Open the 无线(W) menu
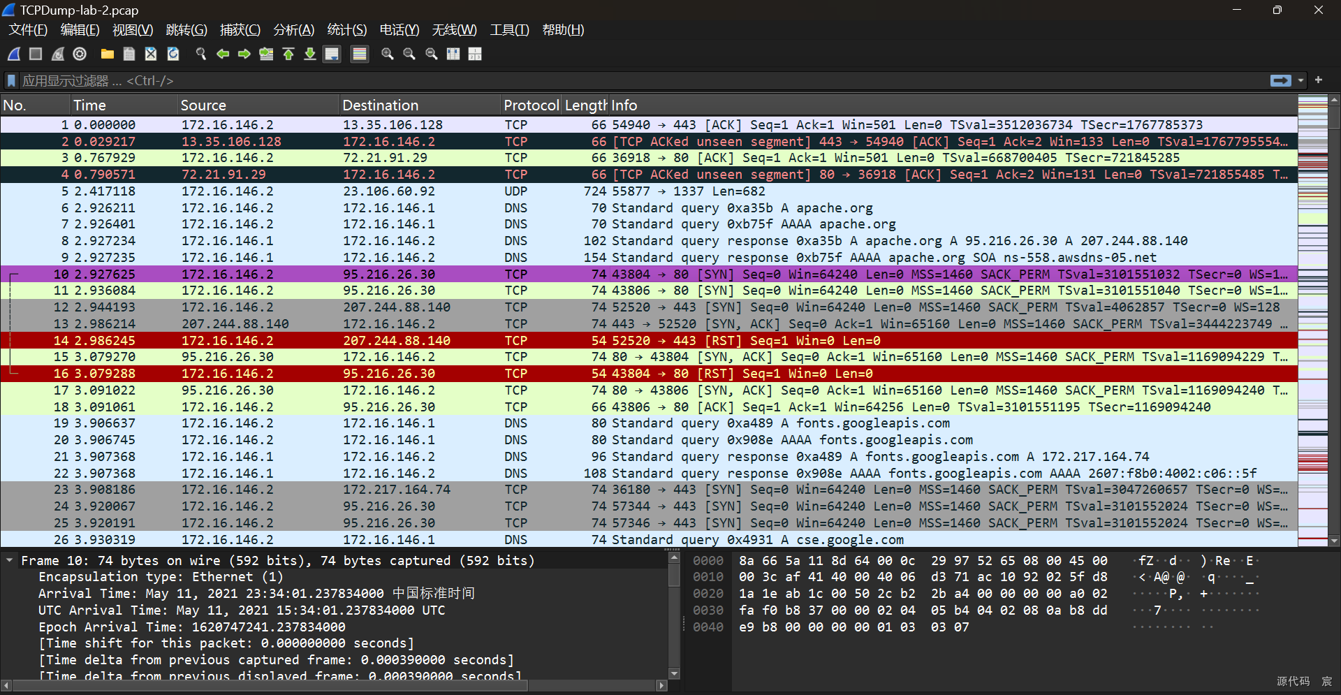 coord(455,30)
